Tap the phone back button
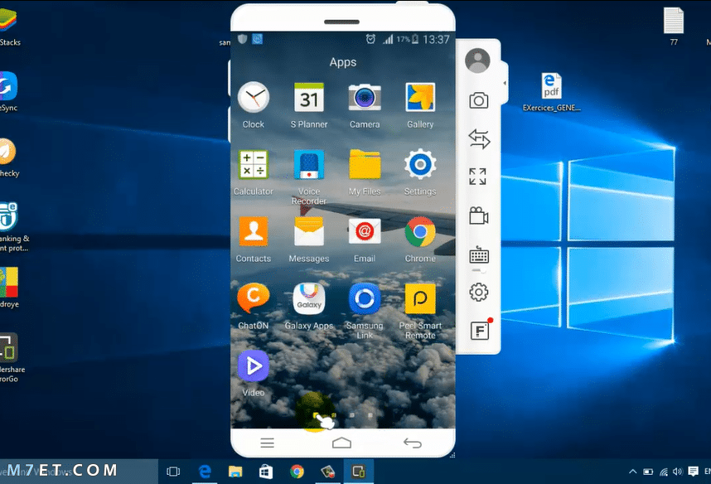 [x=413, y=443]
